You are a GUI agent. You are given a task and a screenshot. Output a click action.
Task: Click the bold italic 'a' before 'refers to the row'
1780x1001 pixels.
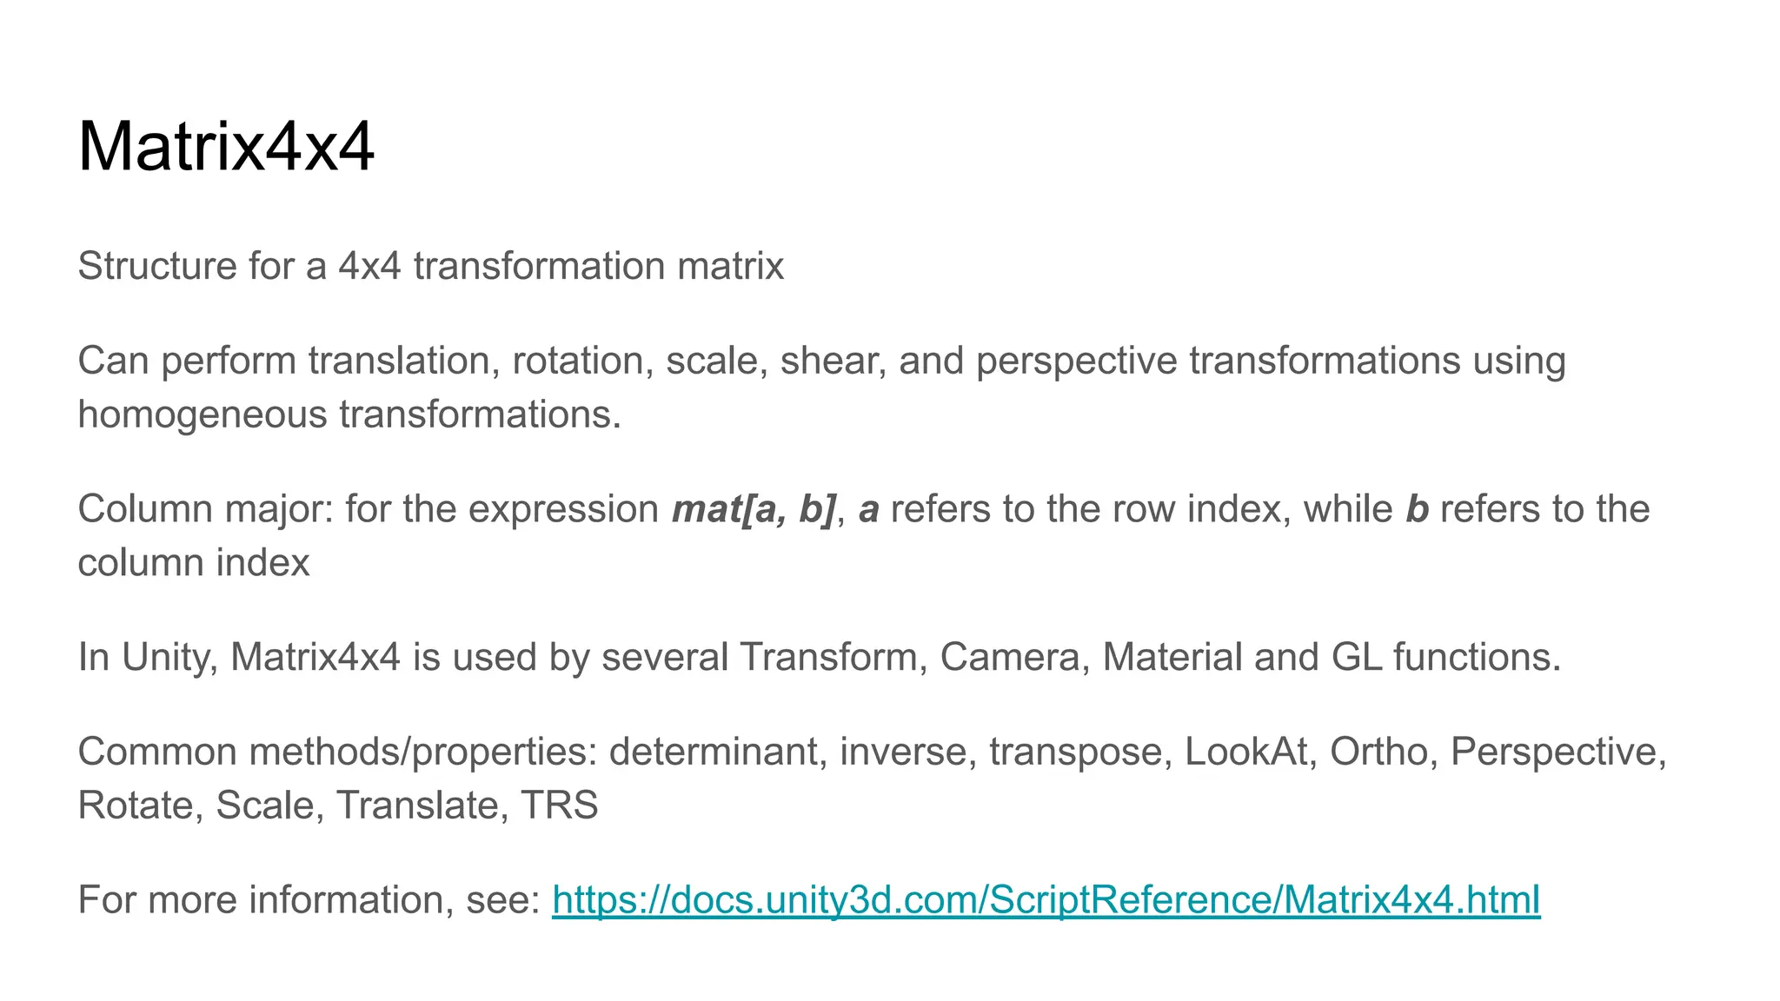868,509
